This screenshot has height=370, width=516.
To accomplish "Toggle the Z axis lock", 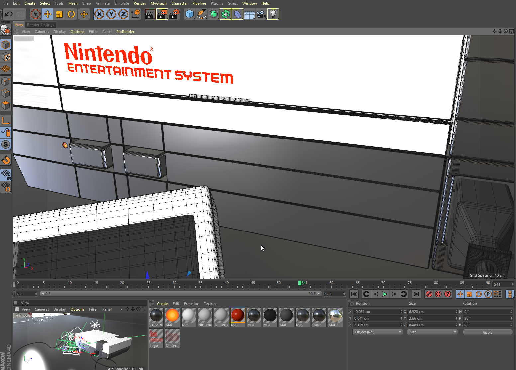I will [x=123, y=14].
